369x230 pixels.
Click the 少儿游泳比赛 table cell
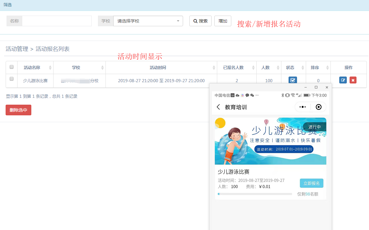tap(35, 81)
